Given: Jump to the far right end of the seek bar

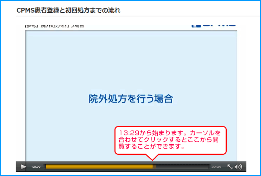Looking at the screenshot, I should point(209,167).
